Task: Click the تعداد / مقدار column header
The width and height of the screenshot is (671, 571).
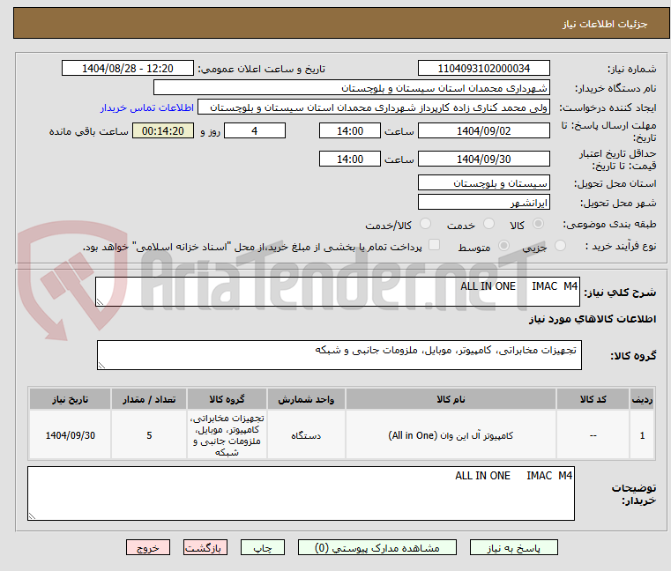Action: click(x=149, y=399)
